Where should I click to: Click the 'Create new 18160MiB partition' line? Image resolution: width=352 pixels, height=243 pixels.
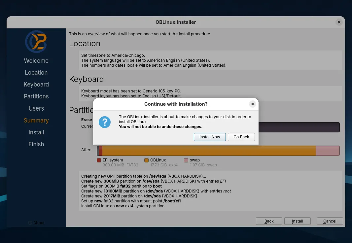pos(156,191)
